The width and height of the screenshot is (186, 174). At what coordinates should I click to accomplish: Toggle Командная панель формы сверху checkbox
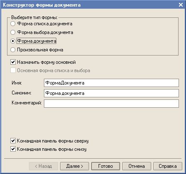coord(13,141)
